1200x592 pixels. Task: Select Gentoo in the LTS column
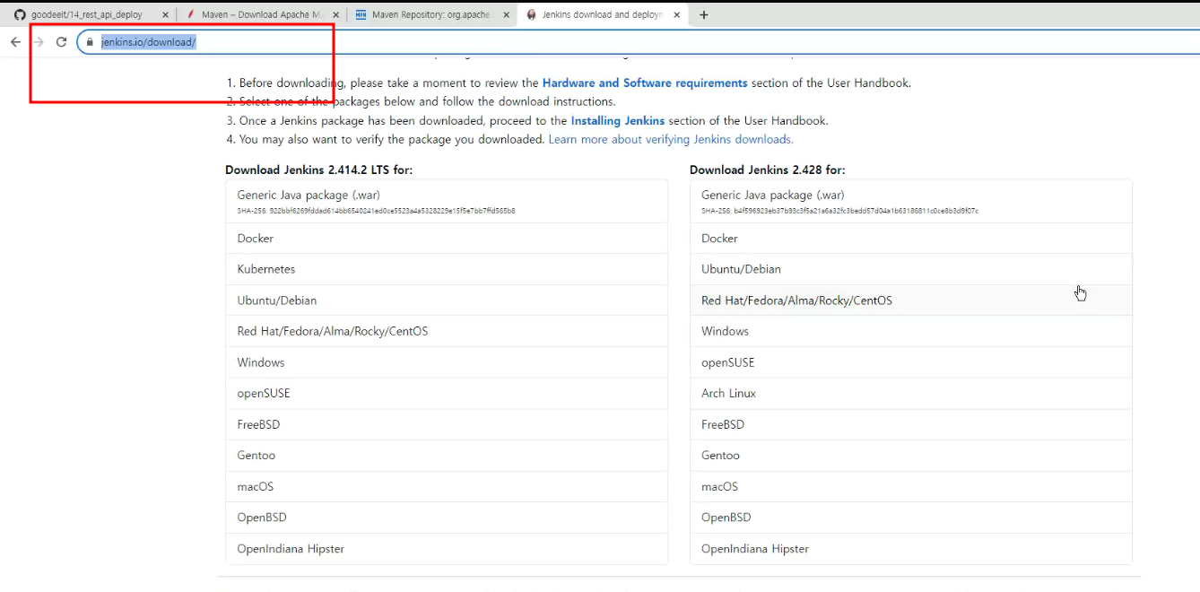(x=447, y=456)
